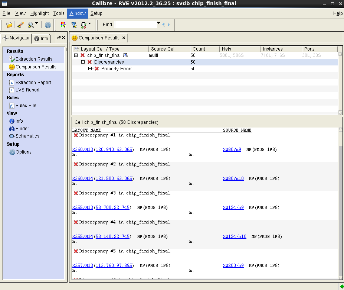Select the Discrepancies row
Image resolution: width=344 pixels, height=290 pixels.
205,62
